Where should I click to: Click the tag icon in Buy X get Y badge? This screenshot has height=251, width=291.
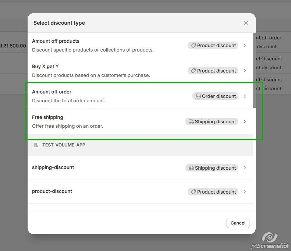click(x=193, y=71)
